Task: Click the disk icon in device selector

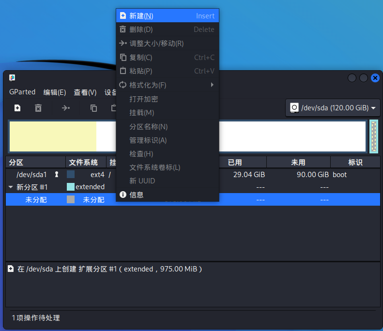Action: [294, 107]
